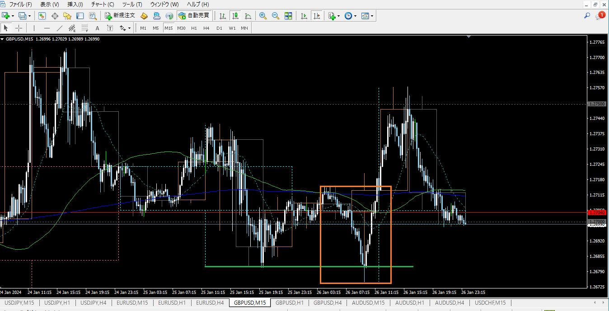Image resolution: width=609 pixels, height=311 pixels.
Task: Select the text label A tool
Action: click(97, 28)
